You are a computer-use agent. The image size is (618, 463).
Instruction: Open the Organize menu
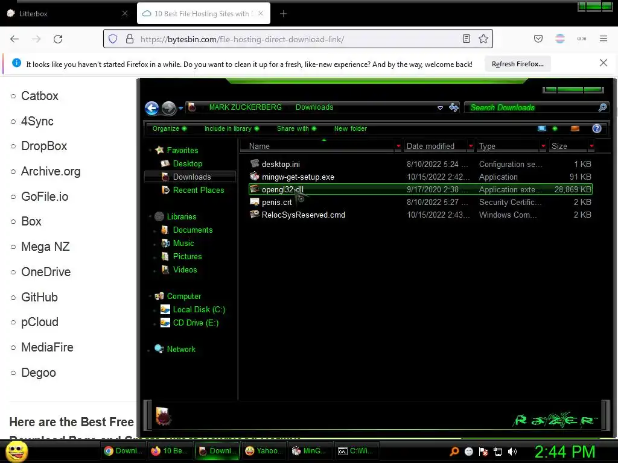pyautogui.click(x=170, y=129)
